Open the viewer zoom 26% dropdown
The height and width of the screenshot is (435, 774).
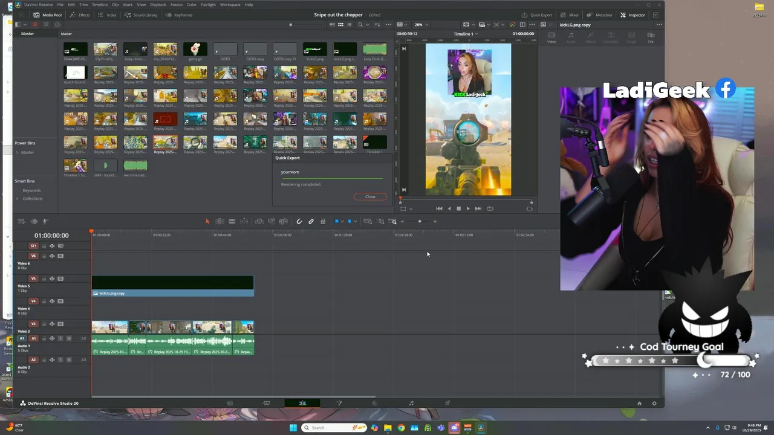[421, 25]
